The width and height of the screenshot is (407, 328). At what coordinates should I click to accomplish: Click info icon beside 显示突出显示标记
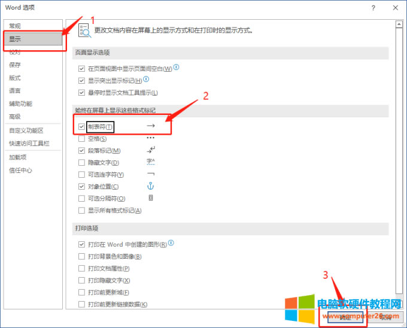[146, 79]
